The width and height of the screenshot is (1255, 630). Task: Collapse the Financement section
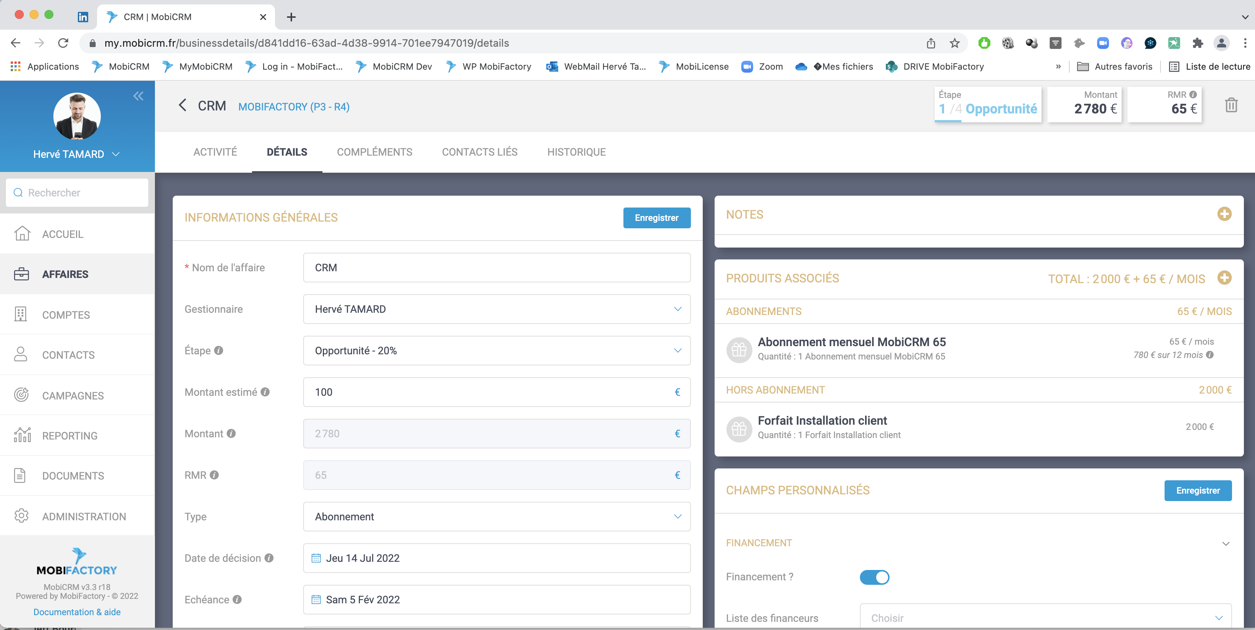coord(1225,543)
